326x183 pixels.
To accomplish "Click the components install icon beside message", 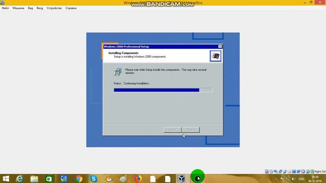I will tap(118, 72).
